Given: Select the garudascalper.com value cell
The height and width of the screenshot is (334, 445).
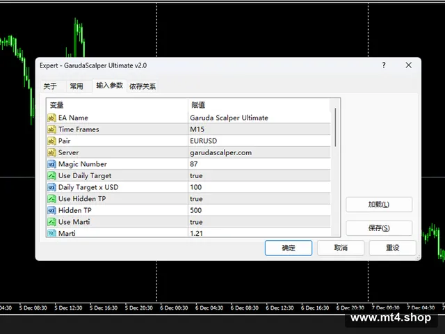Looking at the screenshot, I should pyautogui.click(x=259, y=152).
